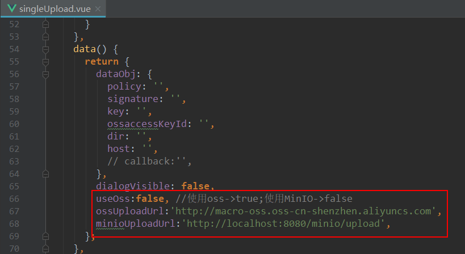
Task: Click line number 60 in the gutter
Action: point(14,124)
